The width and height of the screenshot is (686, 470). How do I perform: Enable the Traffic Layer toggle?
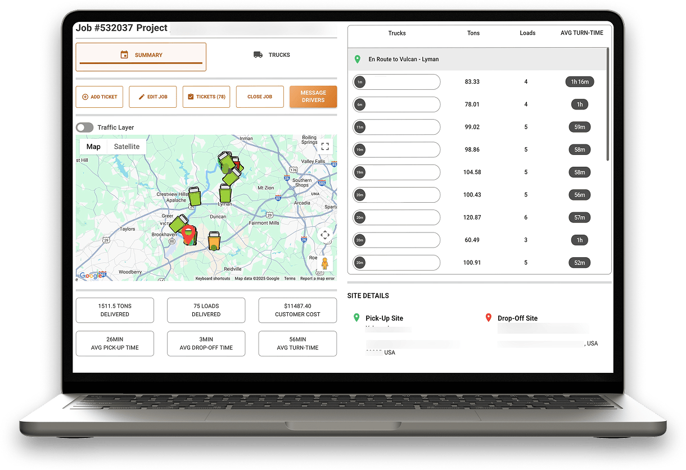[x=84, y=127]
